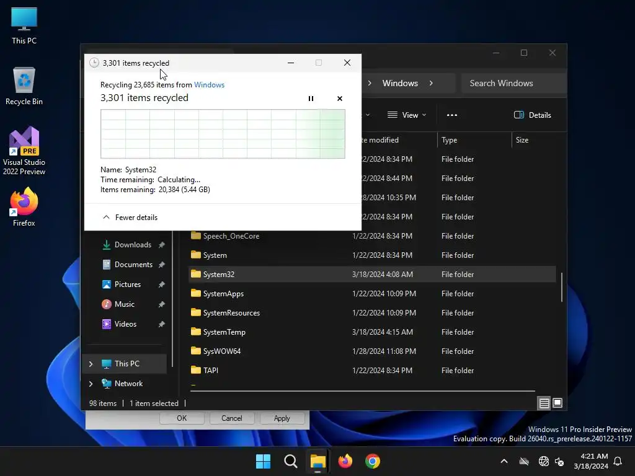635x476 pixels.
Task: Click the vertical scrollbar in file list
Action: (x=562, y=288)
